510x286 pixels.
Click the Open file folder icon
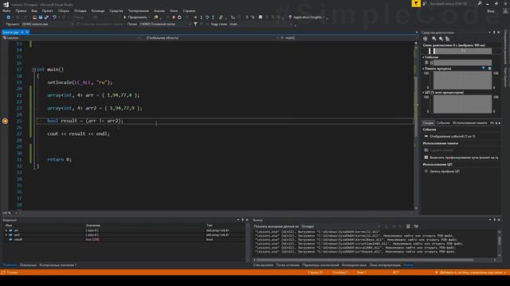tap(34, 17)
